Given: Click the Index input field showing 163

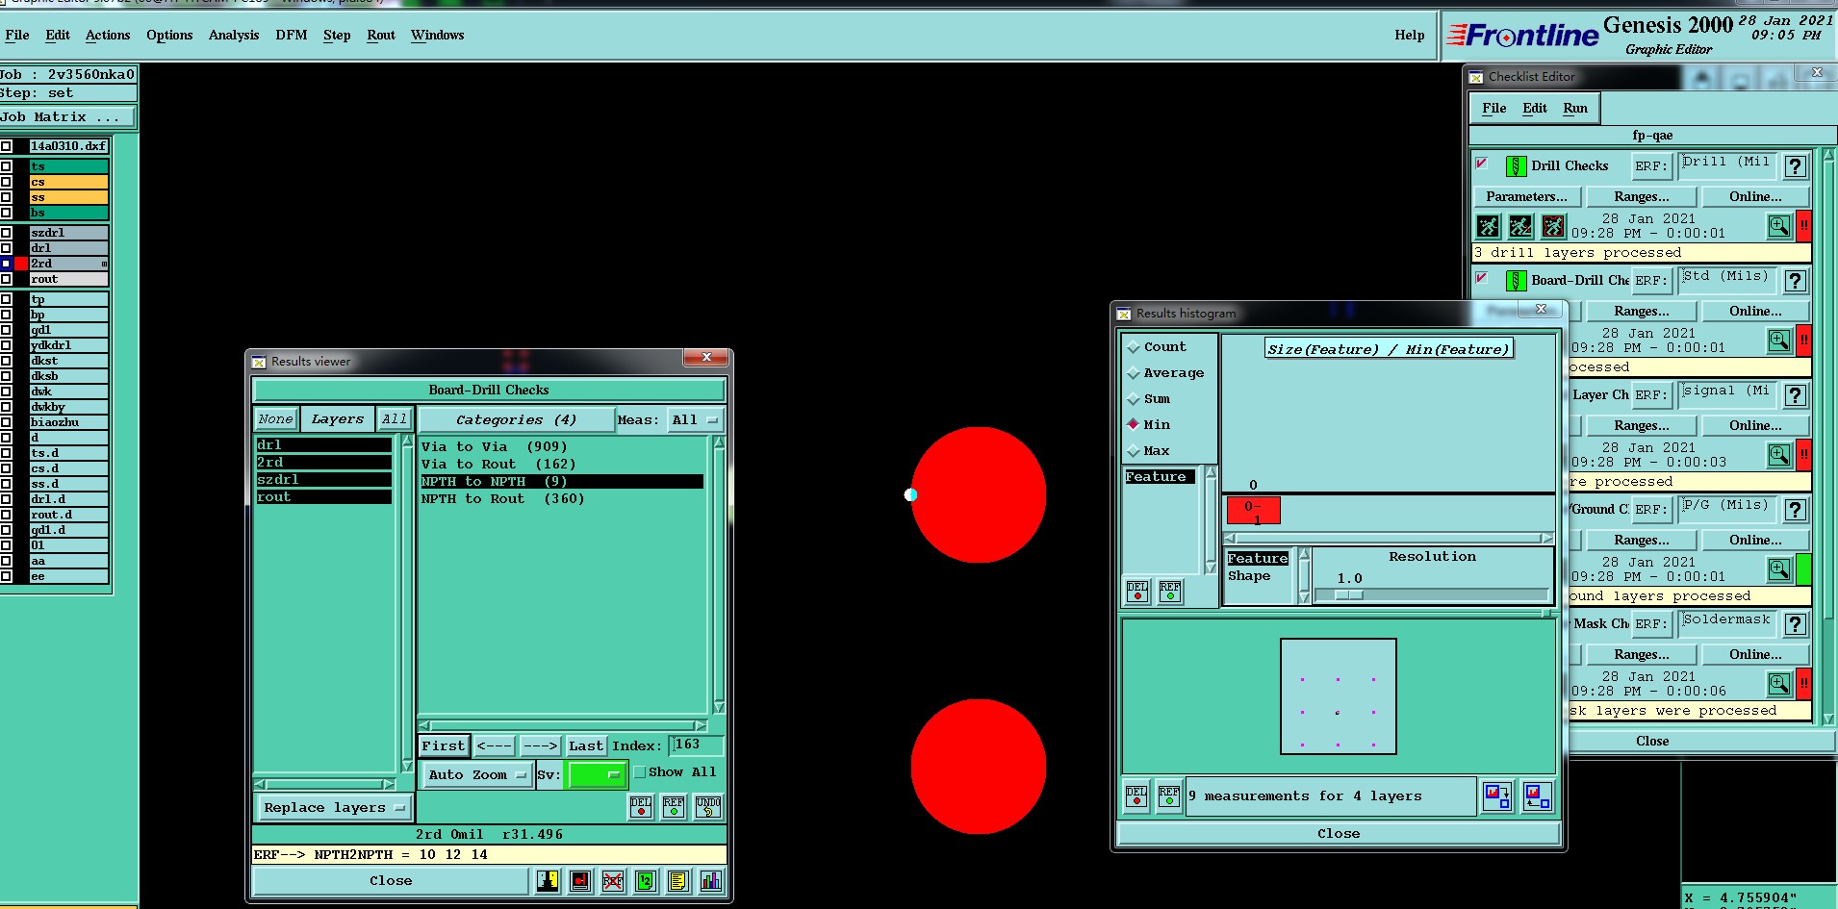Looking at the screenshot, I should tap(698, 745).
